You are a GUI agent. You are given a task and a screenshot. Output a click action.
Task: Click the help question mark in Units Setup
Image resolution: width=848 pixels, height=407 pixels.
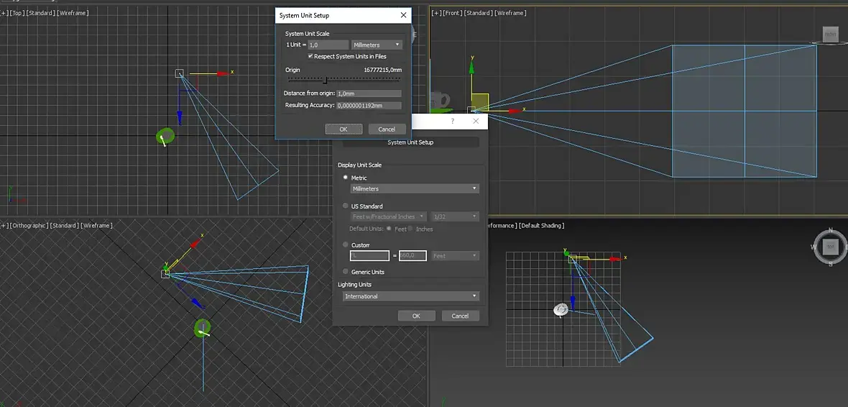pos(453,122)
